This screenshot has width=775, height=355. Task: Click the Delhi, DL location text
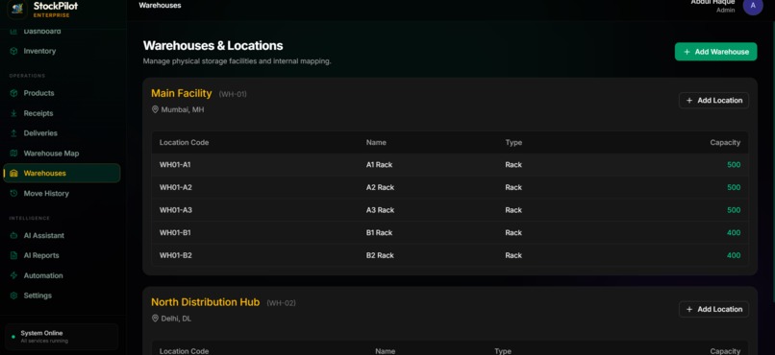[176, 319]
